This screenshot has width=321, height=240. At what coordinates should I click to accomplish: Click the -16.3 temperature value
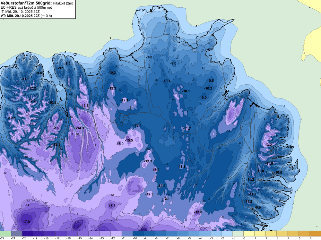(112, 206)
